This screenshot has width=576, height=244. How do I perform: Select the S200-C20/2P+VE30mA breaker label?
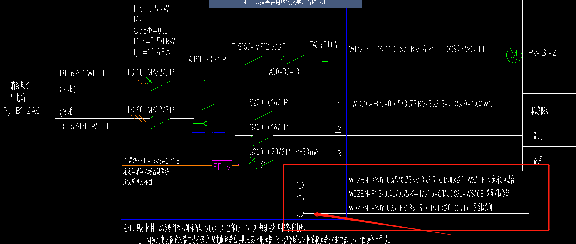[284, 152]
